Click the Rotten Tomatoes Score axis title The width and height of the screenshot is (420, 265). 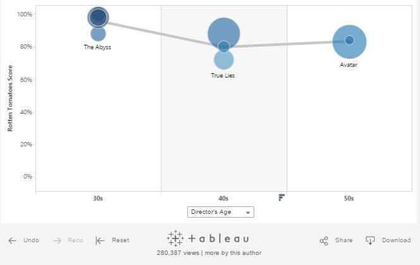(x=11, y=100)
